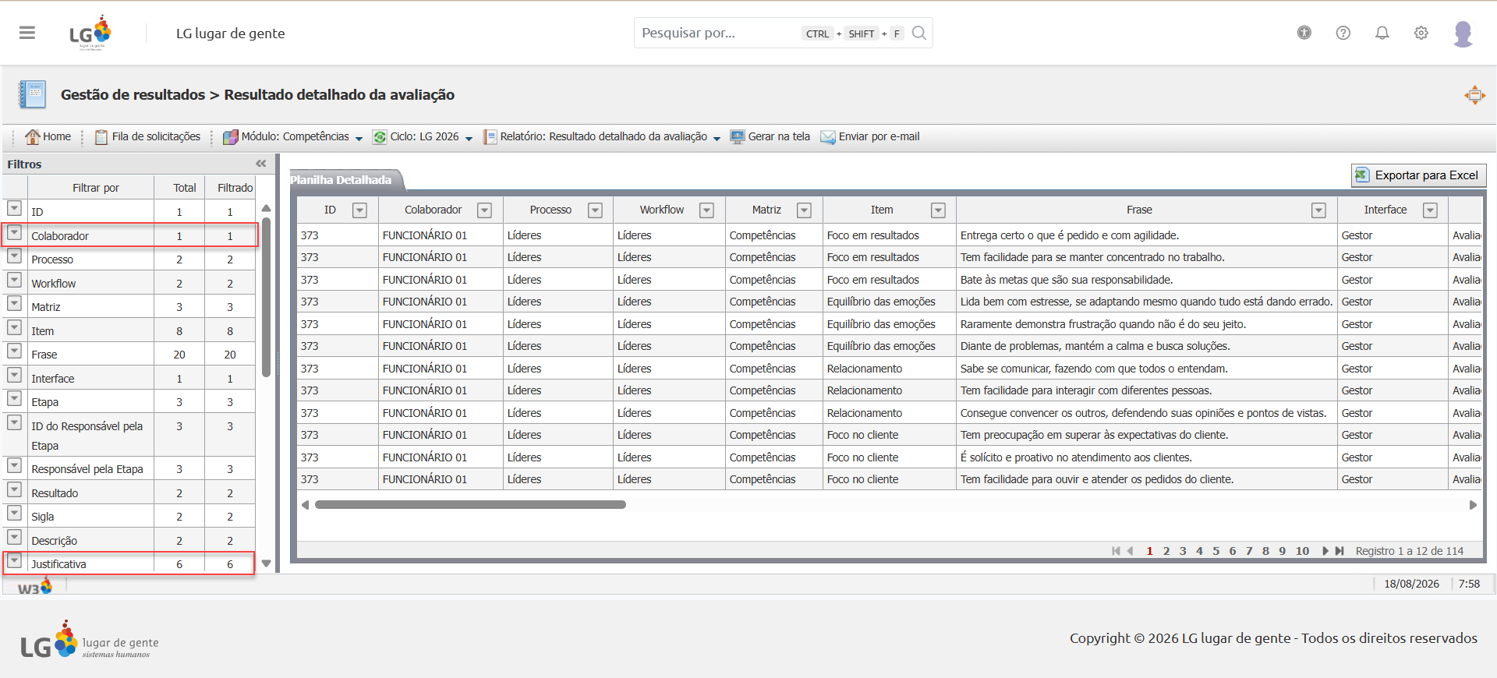
Task: Go to last page of records
Action: pos(1340,551)
